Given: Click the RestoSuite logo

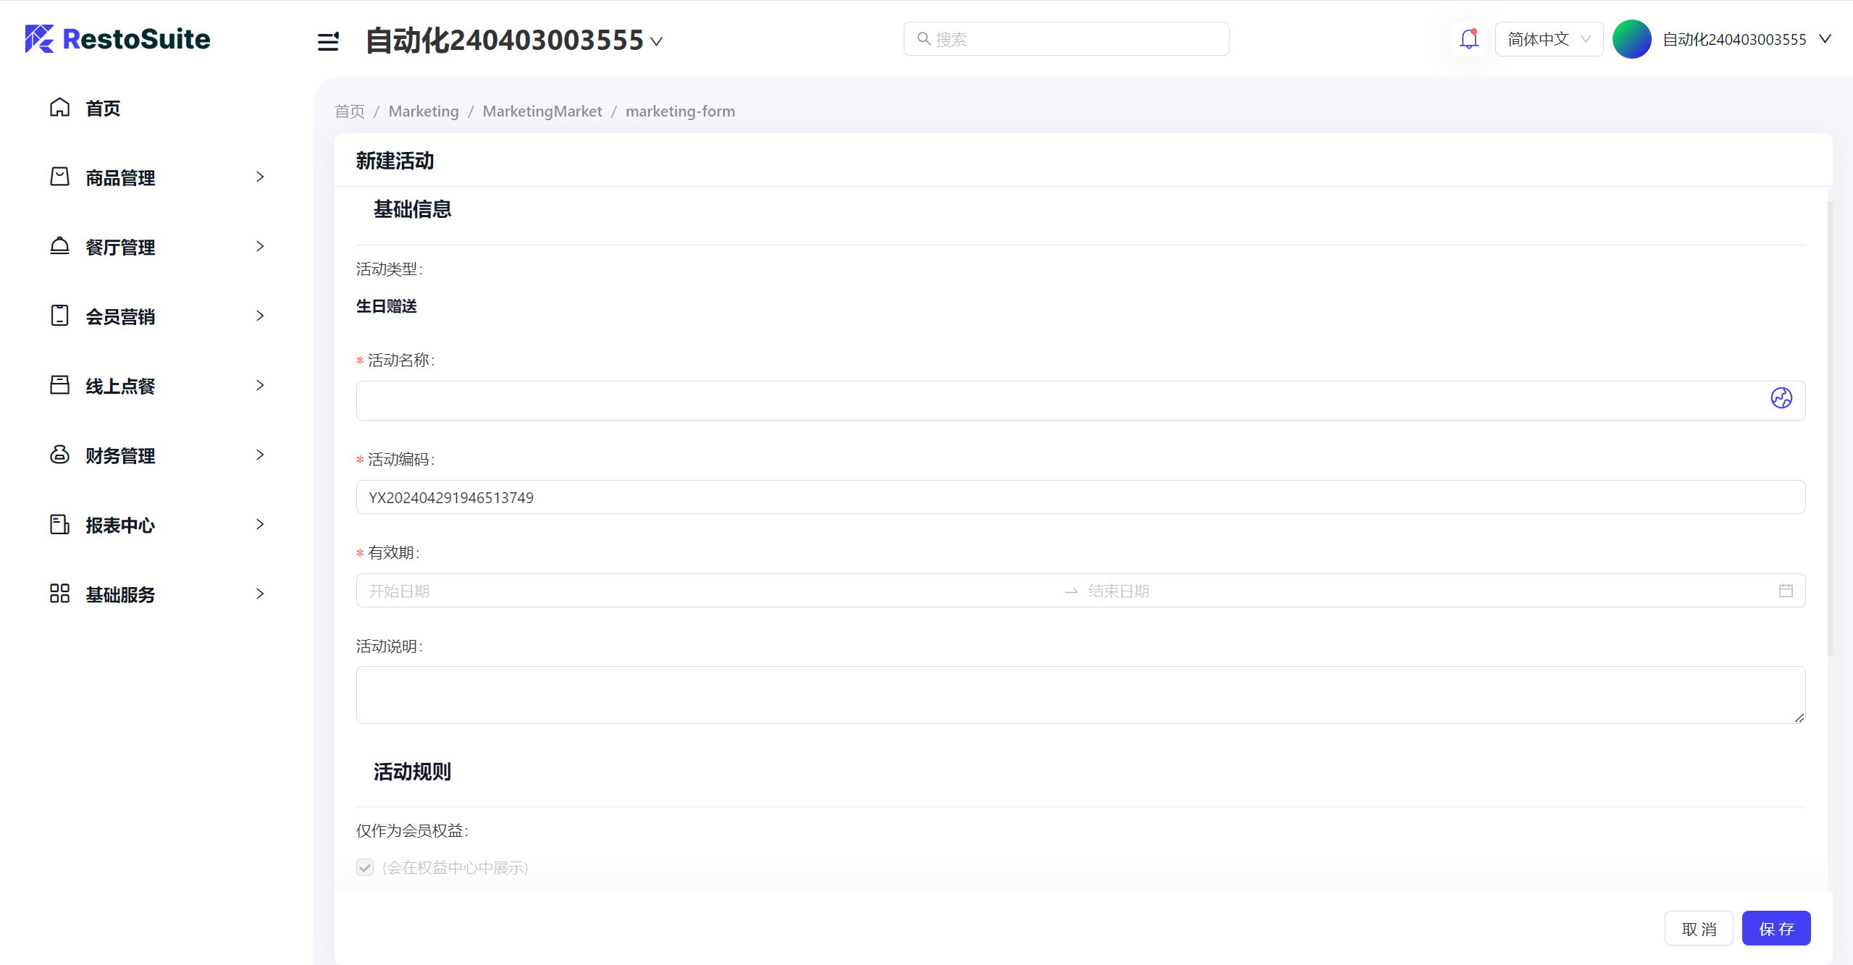Looking at the screenshot, I should (117, 39).
